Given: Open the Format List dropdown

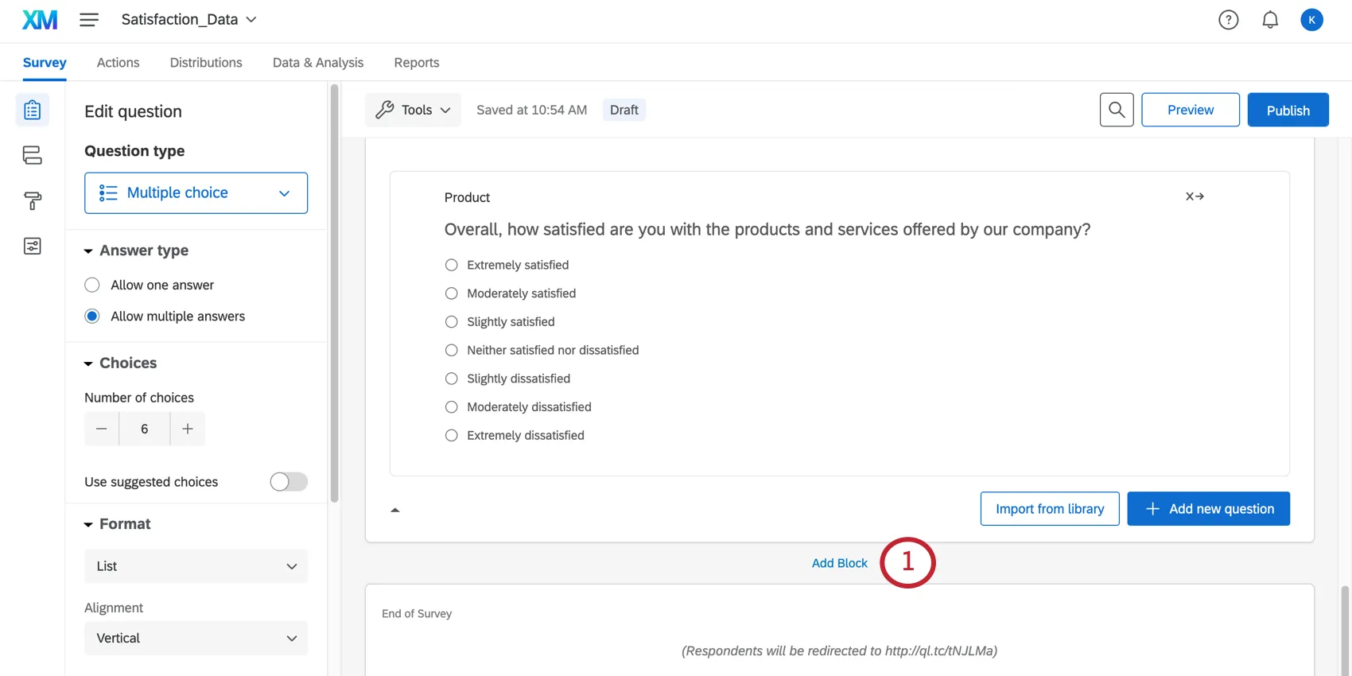Looking at the screenshot, I should point(196,566).
